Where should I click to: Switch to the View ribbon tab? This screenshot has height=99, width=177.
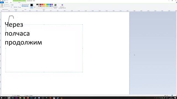pyautogui.click(x=11, y=2)
